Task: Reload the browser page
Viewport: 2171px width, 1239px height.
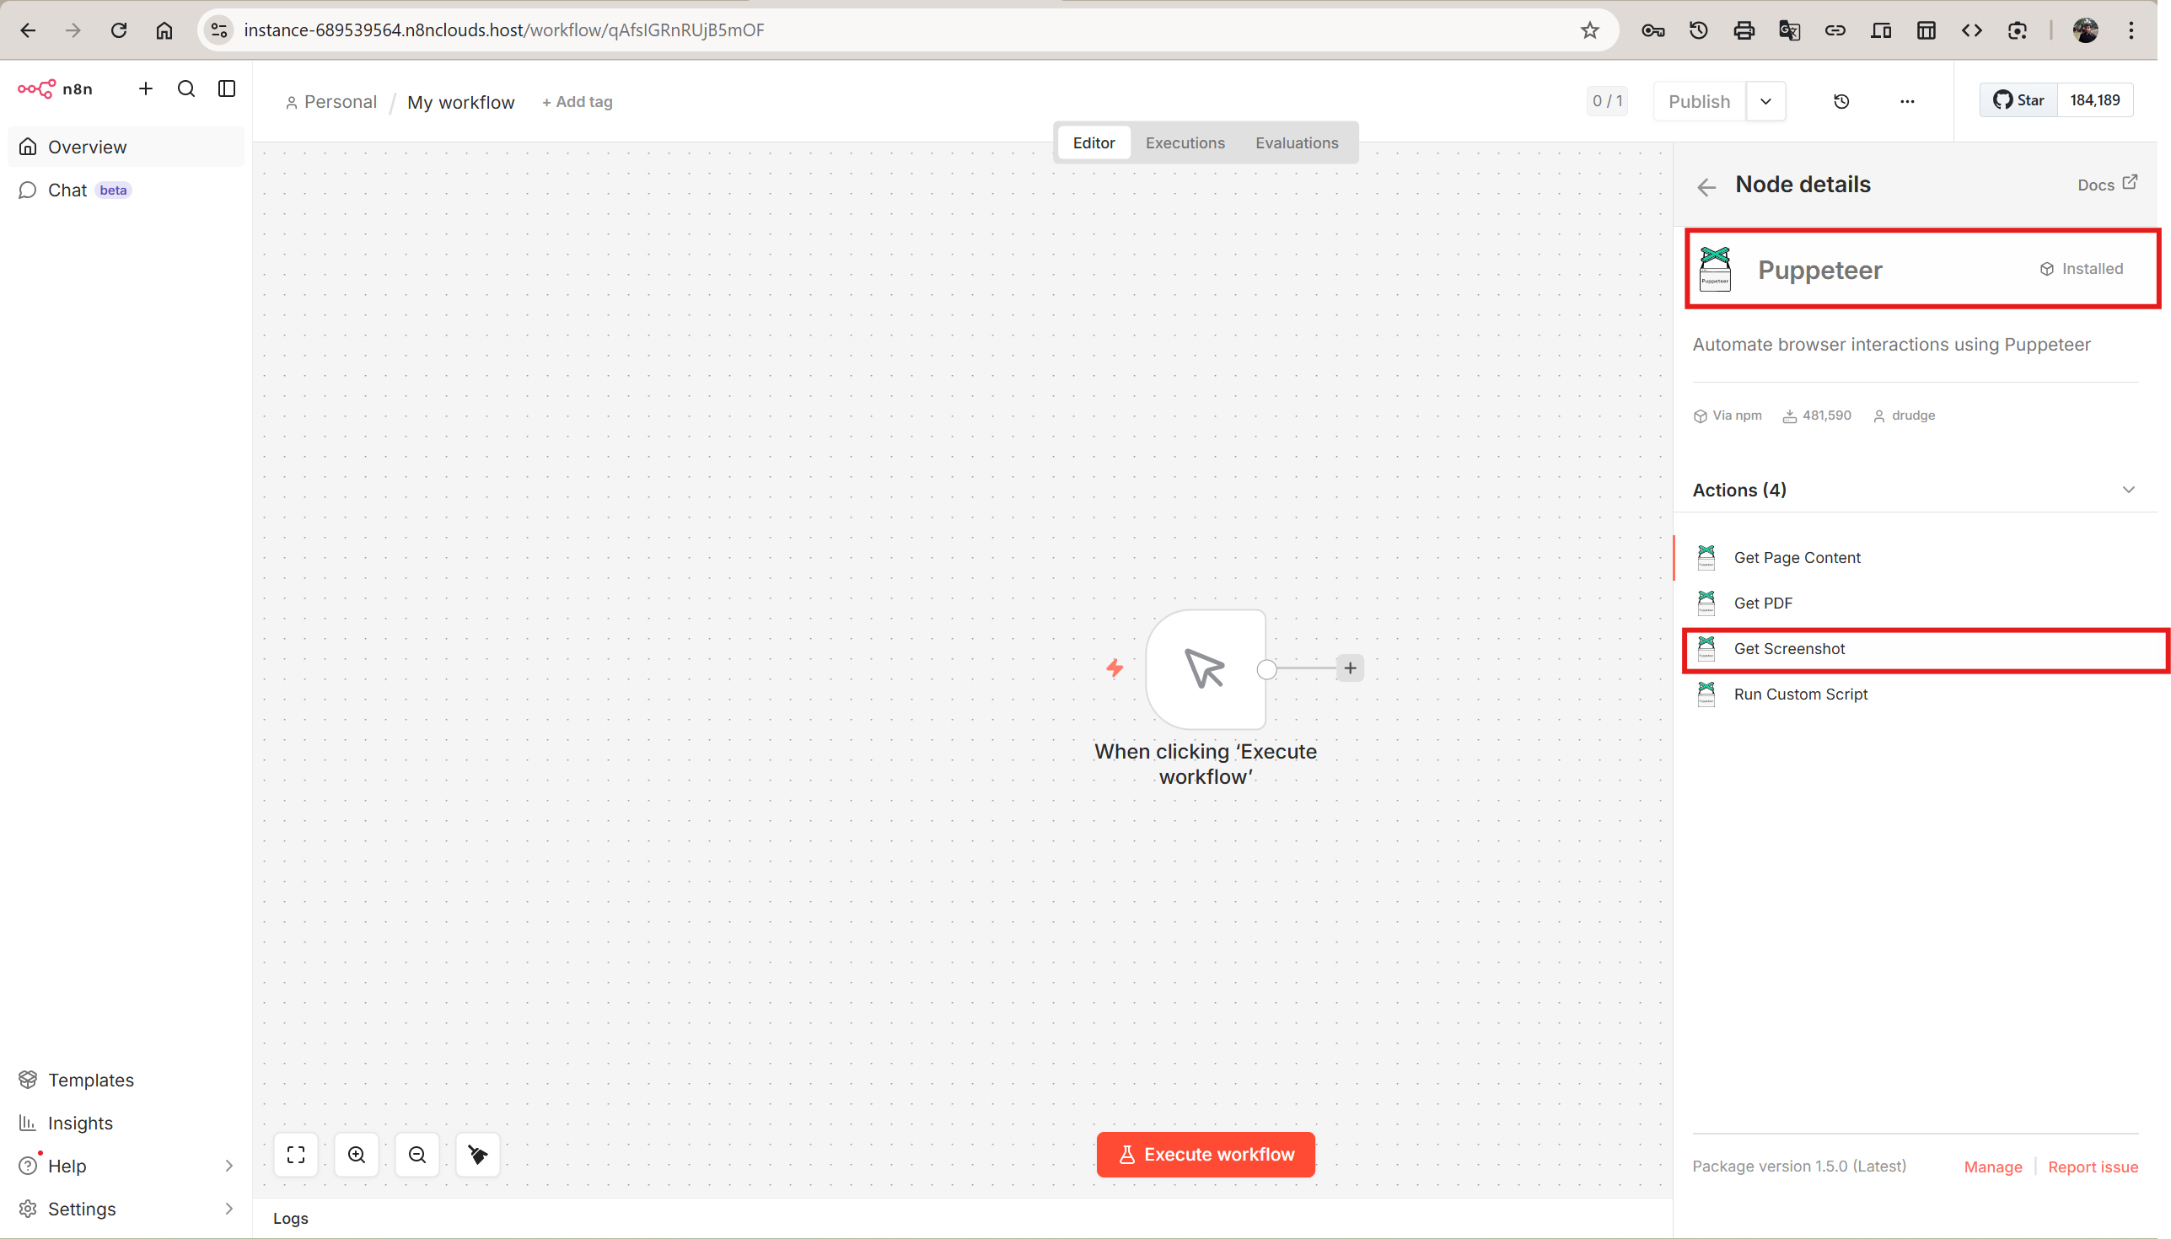Action: [x=118, y=30]
